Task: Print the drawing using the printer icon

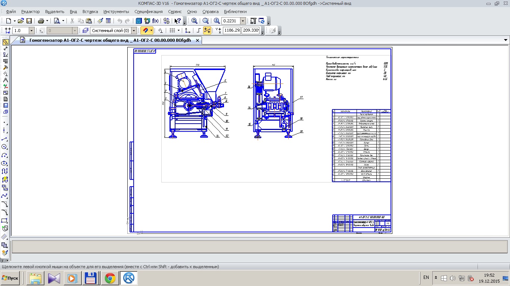Action: coord(41,21)
